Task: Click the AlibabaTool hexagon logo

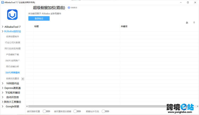Action: 12,15
